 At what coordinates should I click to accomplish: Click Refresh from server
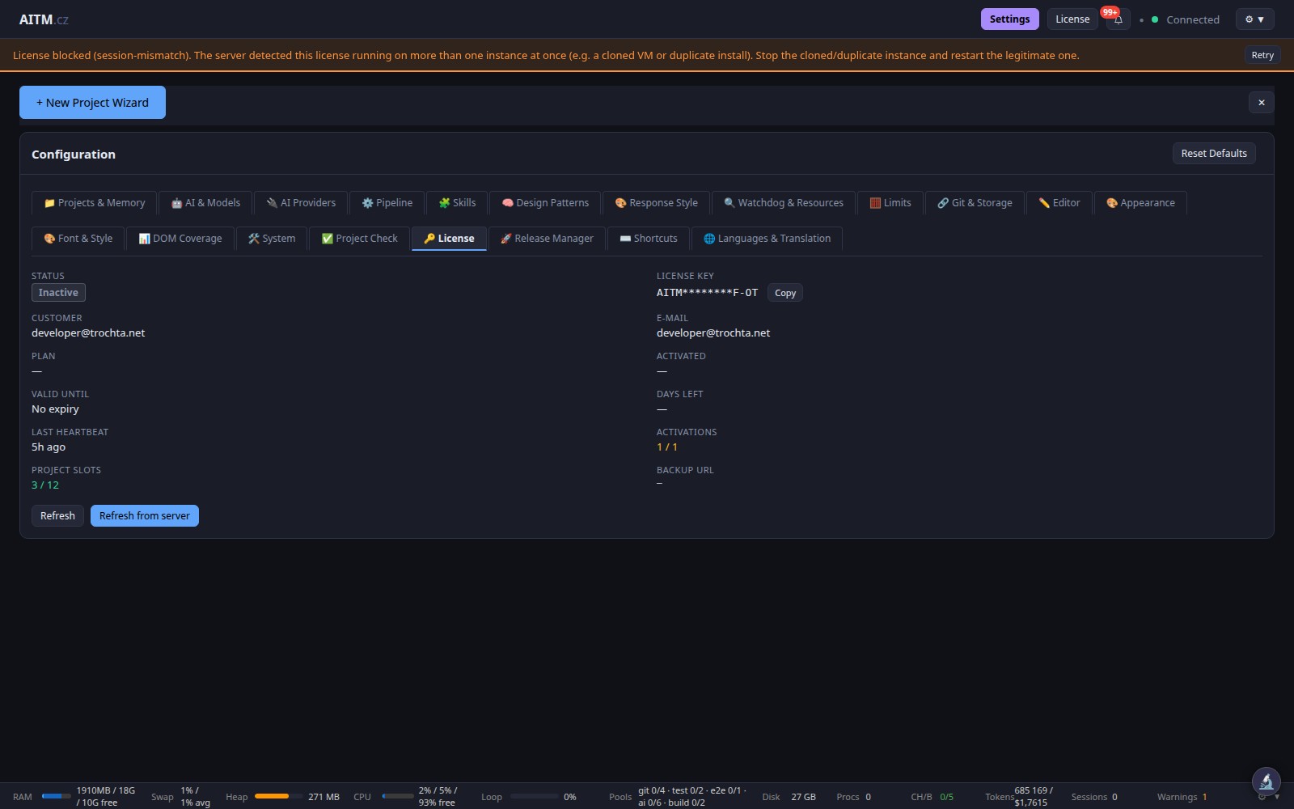click(145, 516)
